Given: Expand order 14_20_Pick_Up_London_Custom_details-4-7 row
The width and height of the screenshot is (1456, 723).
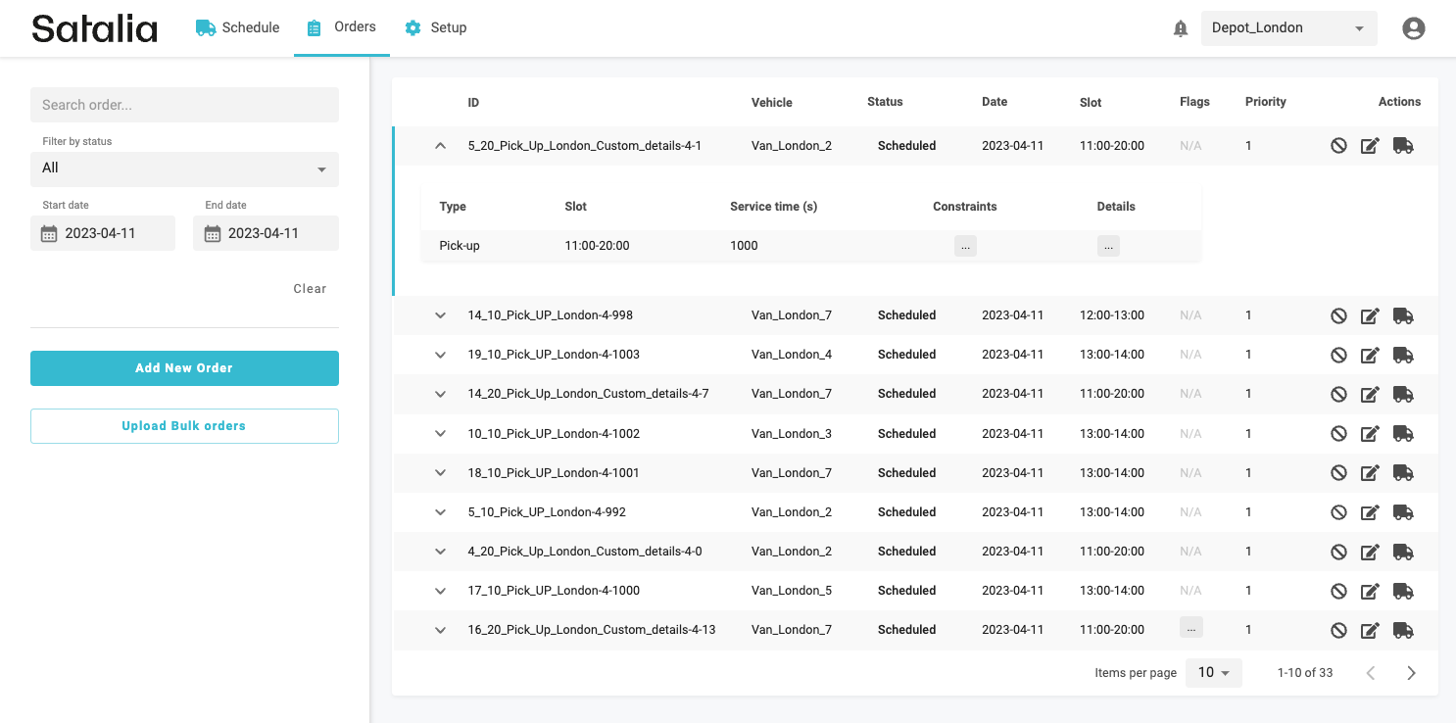Looking at the screenshot, I should pos(440,394).
